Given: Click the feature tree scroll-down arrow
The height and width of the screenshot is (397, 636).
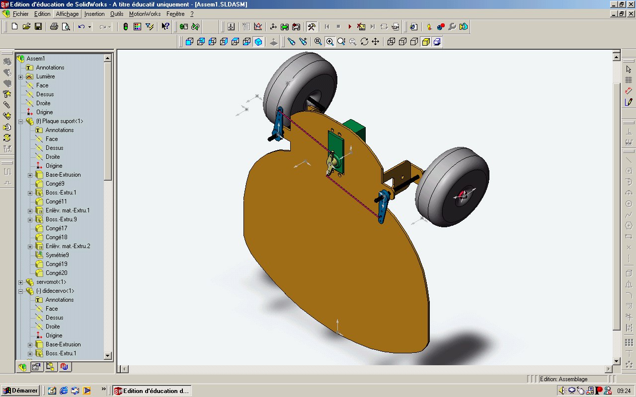Looking at the screenshot, I should pos(108,356).
